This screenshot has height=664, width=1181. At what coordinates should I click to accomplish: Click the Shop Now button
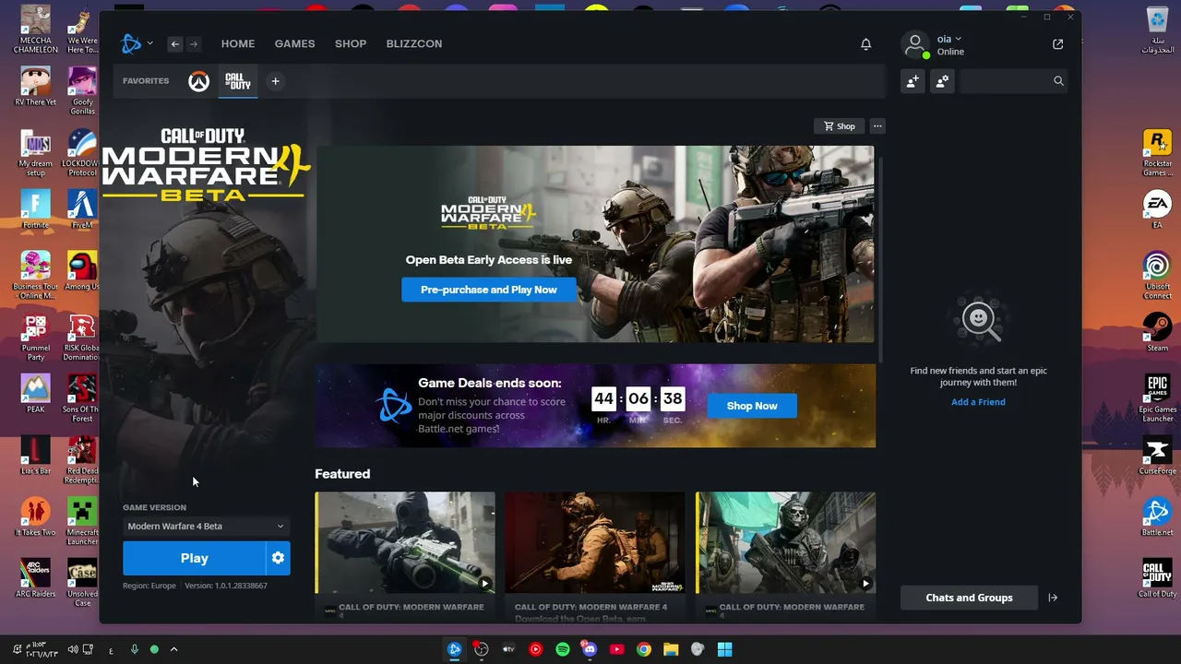[752, 406]
